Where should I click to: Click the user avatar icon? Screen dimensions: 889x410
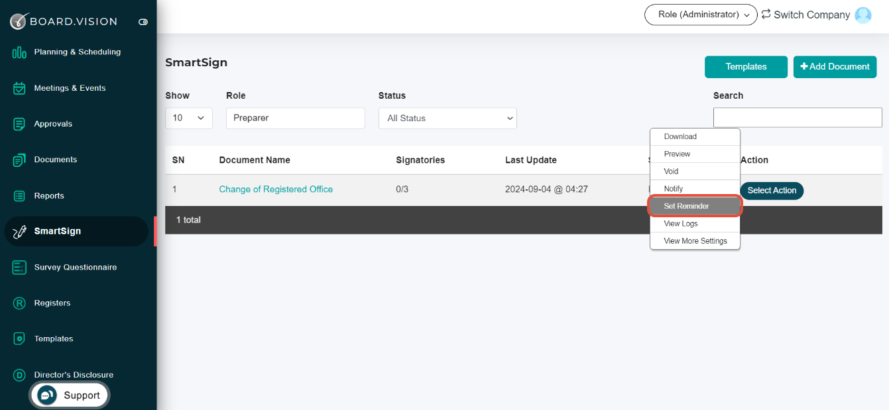coord(863,15)
